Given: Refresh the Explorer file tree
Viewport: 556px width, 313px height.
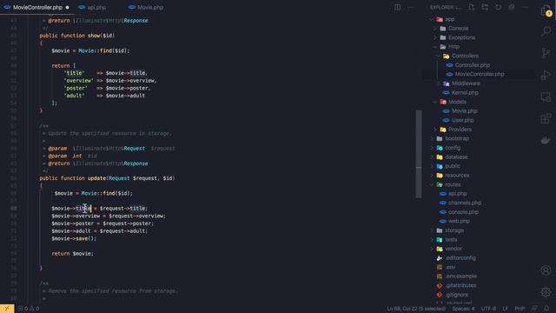Looking at the screenshot, I should coord(498,7).
